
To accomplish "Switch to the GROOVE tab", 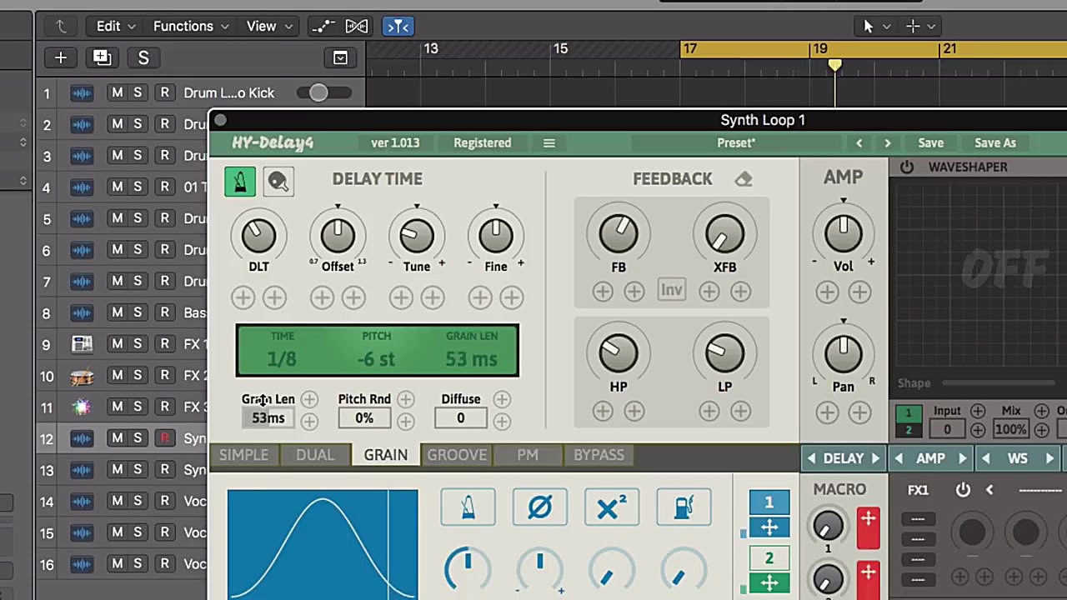I will click(457, 454).
